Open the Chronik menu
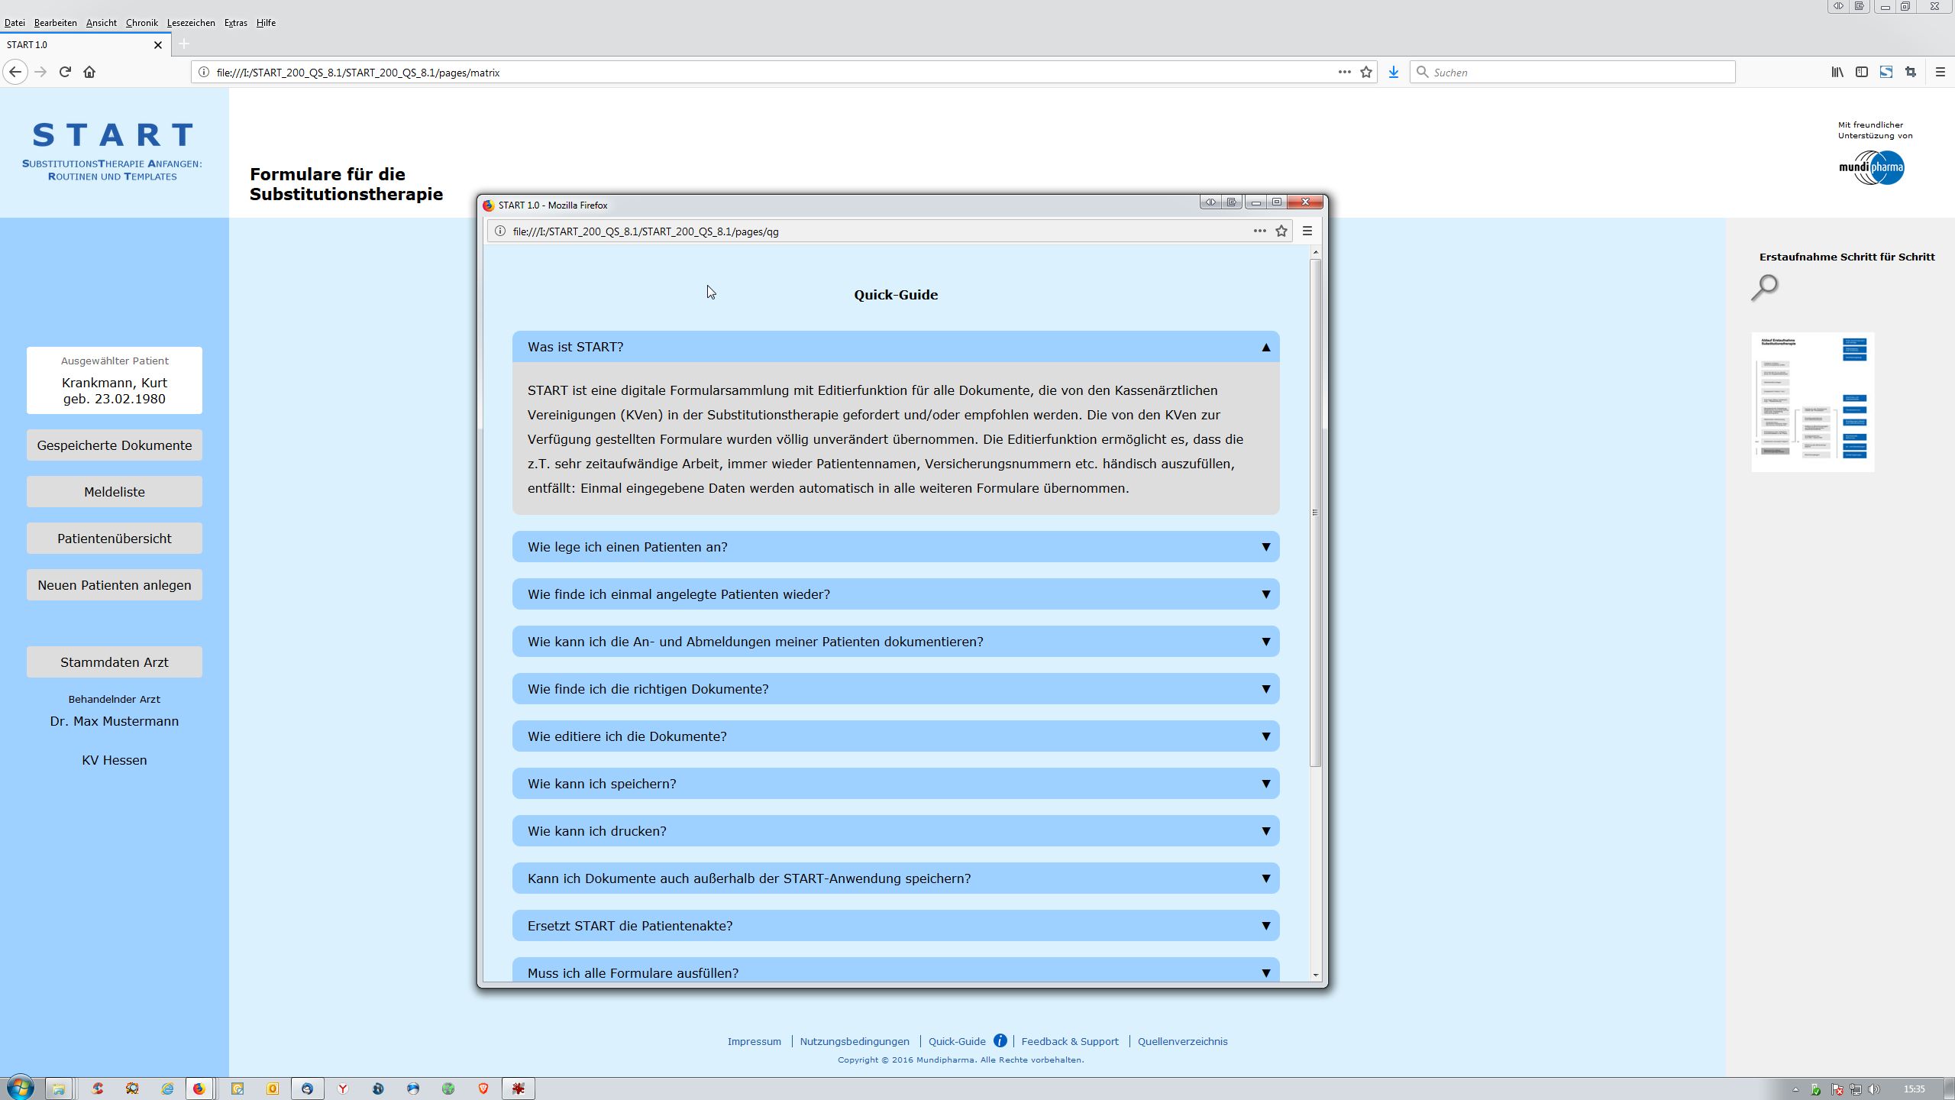1955x1100 pixels. [x=142, y=23]
